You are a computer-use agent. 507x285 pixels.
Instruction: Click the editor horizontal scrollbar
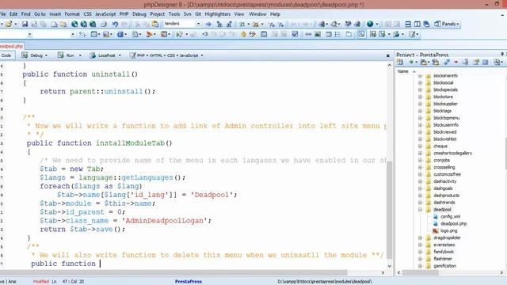click(x=173, y=272)
